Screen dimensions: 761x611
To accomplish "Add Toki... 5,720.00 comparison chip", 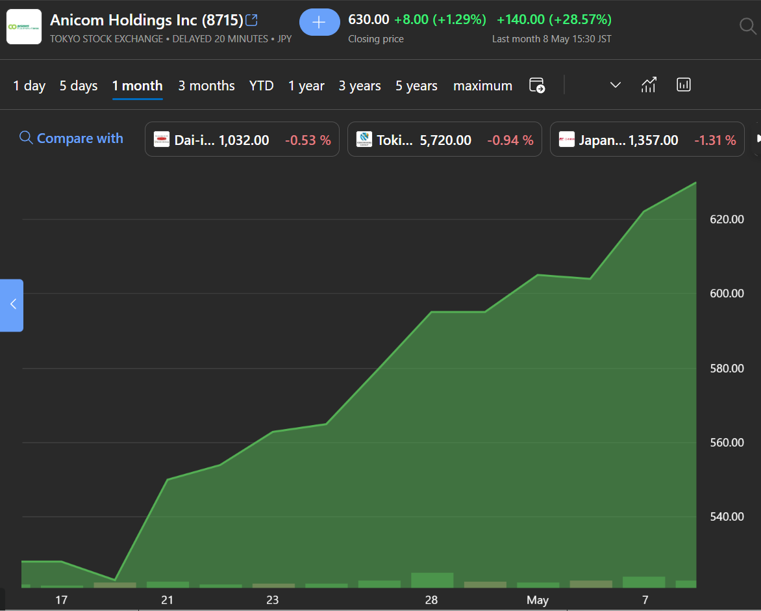I will click(445, 139).
